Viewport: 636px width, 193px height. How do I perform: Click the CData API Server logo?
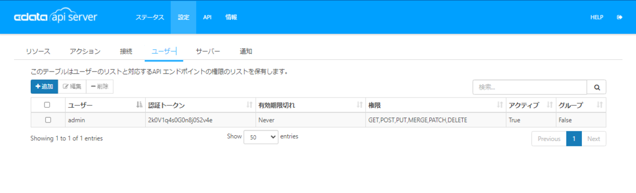[56, 17]
